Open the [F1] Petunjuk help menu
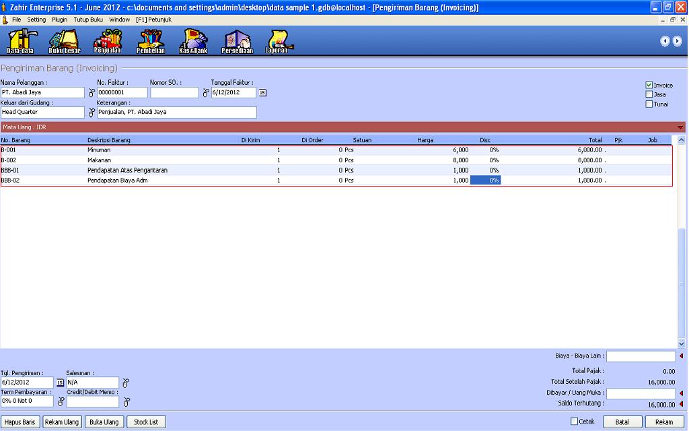 [154, 20]
